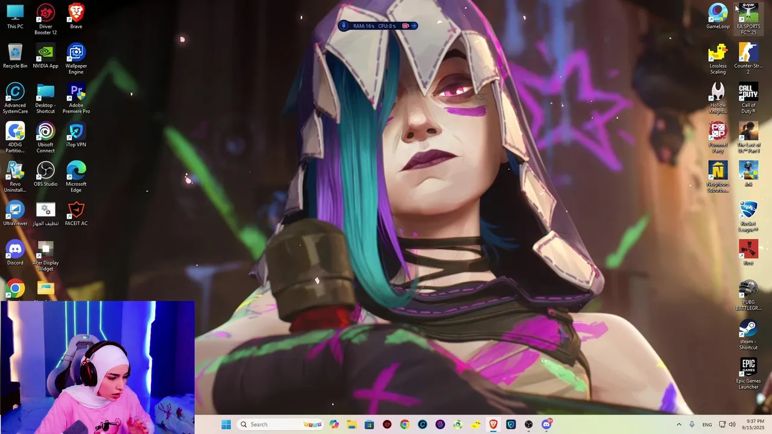Launch Counter-Strike 2 shortcut
The width and height of the screenshot is (772, 434).
click(x=748, y=58)
